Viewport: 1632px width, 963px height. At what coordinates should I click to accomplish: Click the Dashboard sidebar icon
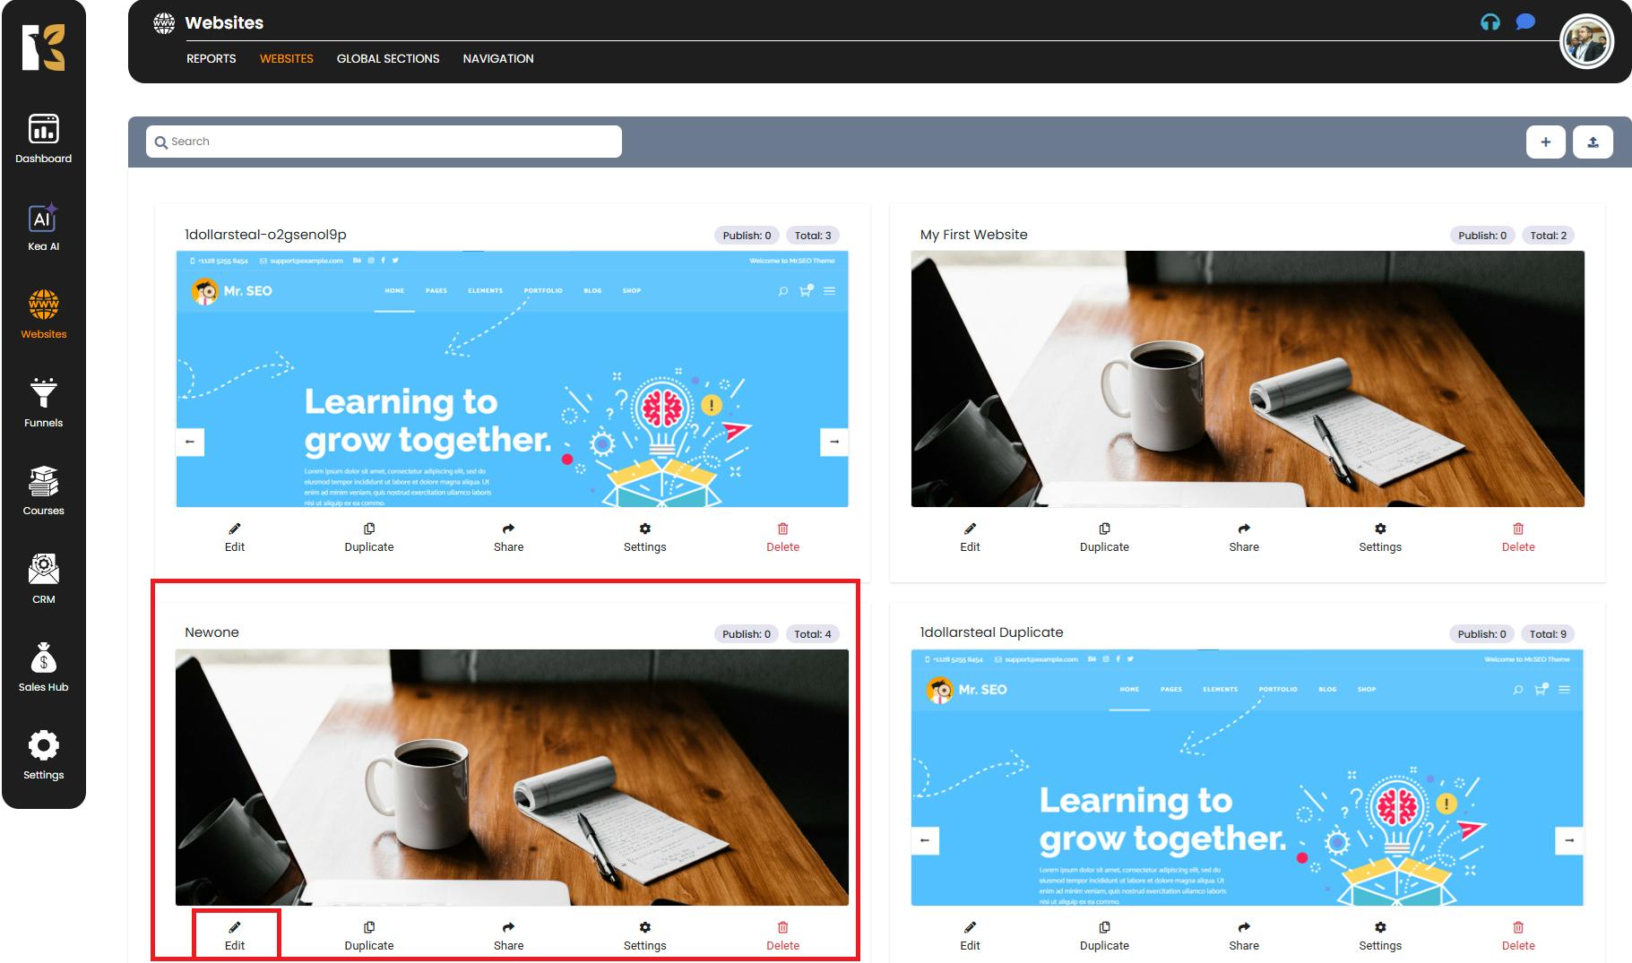43,140
